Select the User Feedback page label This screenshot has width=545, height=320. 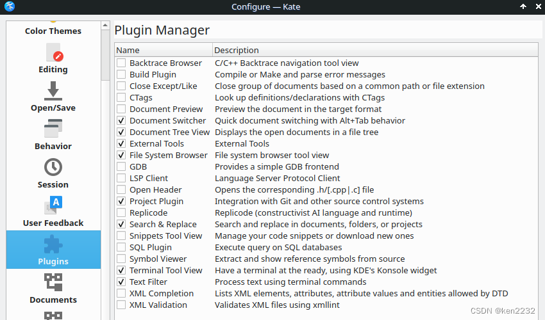tap(53, 223)
